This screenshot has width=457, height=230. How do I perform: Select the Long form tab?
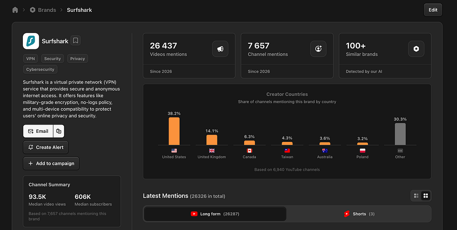tap(215, 214)
